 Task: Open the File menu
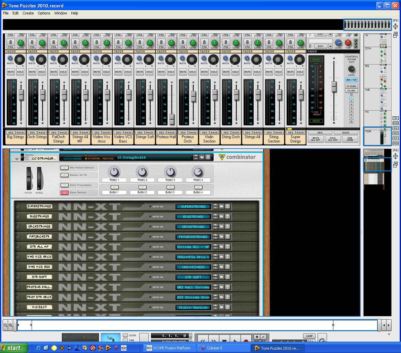point(6,13)
